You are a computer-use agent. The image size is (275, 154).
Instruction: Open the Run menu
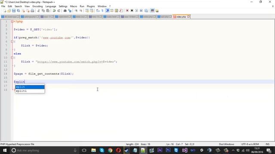coord(82,6)
